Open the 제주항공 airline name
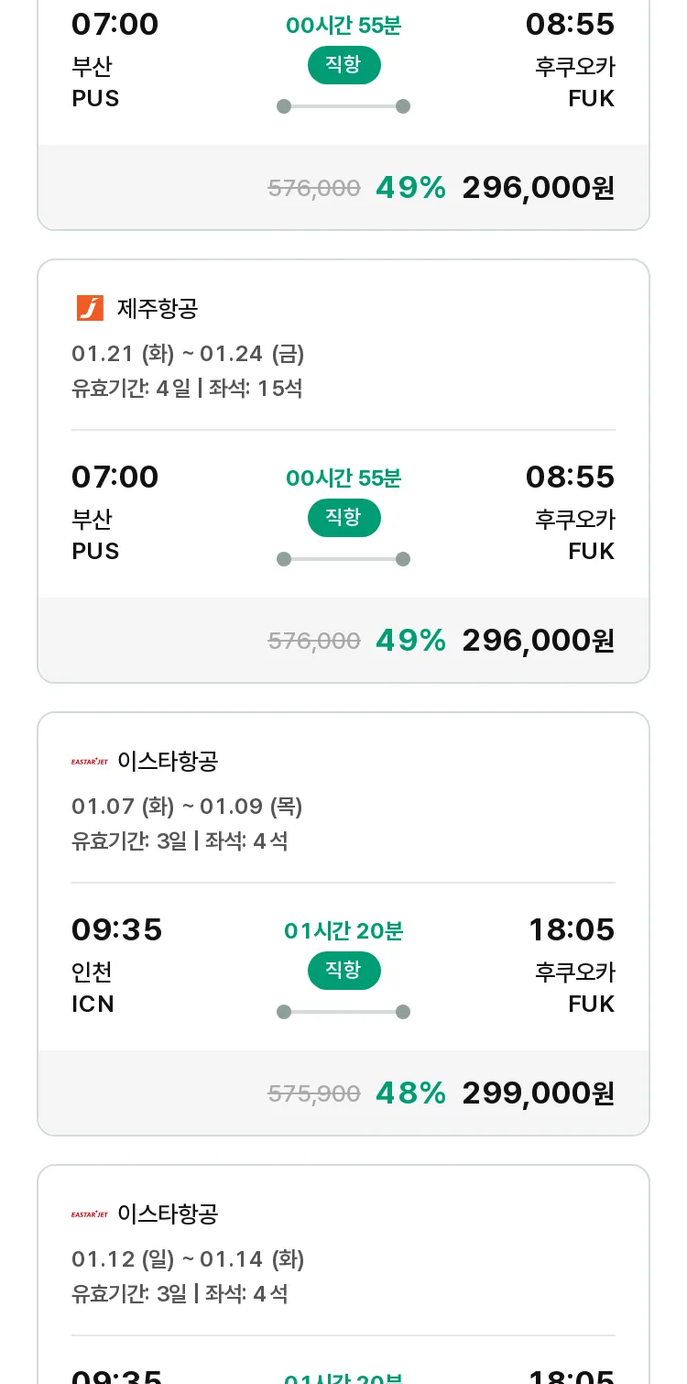This screenshot has height=1384, width=687. (x=158, y=308)
